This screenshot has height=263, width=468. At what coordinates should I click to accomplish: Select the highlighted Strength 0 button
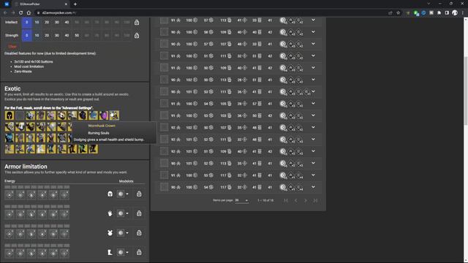point(26,36)
